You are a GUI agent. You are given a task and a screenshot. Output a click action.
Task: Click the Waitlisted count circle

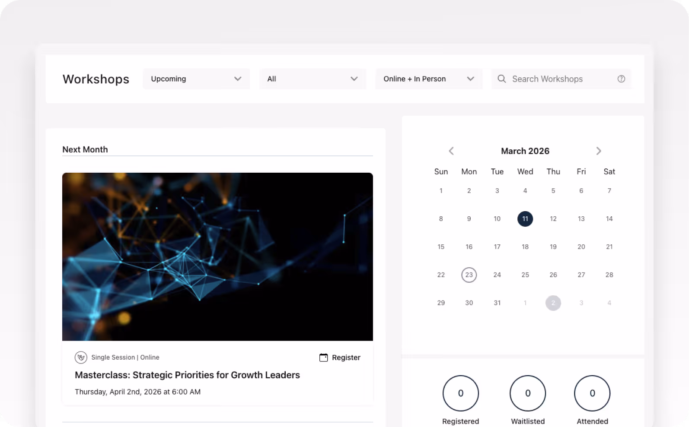(528, 393)
